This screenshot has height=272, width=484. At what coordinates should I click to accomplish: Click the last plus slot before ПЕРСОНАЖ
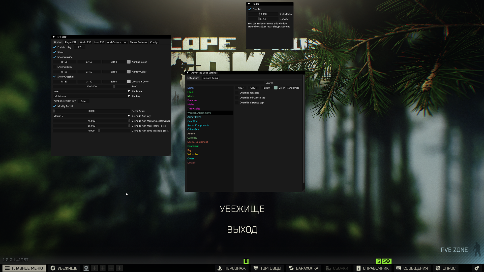[x=119, y=268]
